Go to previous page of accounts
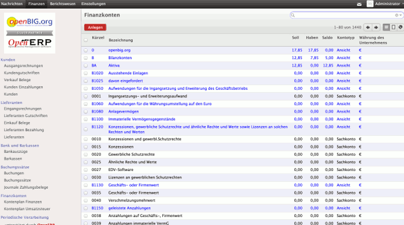 (x=368, y=27)
